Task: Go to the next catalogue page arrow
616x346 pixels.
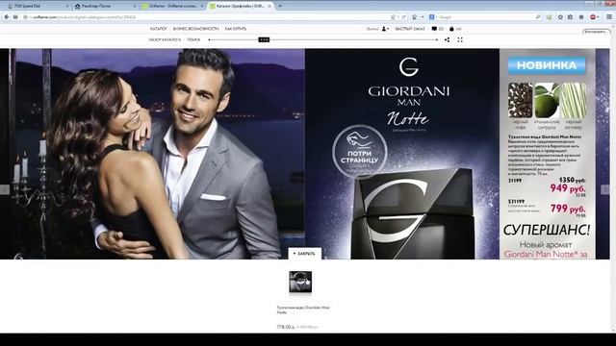Action: click(605, 189)
